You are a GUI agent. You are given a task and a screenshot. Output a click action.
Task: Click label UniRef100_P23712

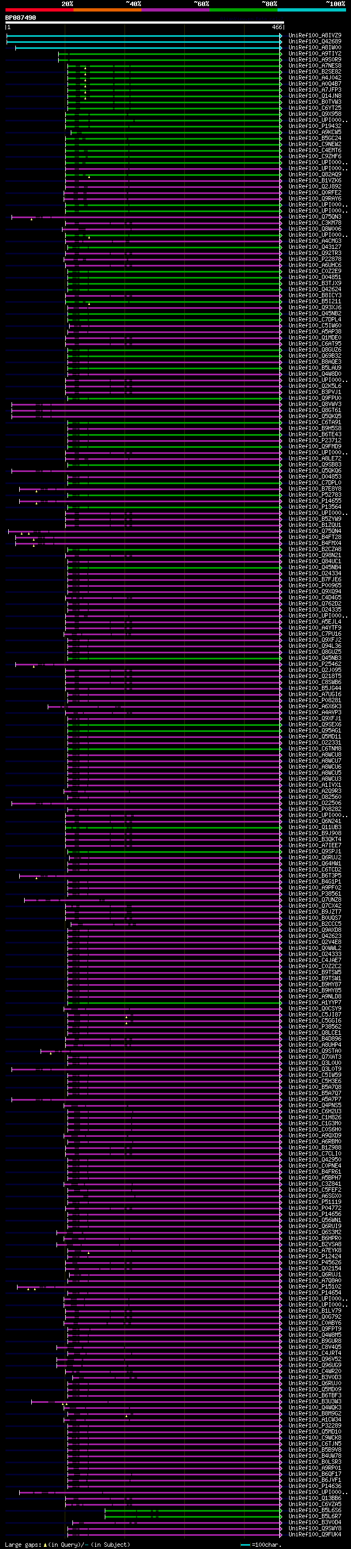[315, 440]
